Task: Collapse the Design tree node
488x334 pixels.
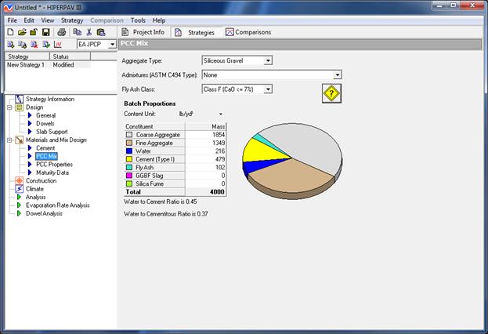Action: click(9, 107)
